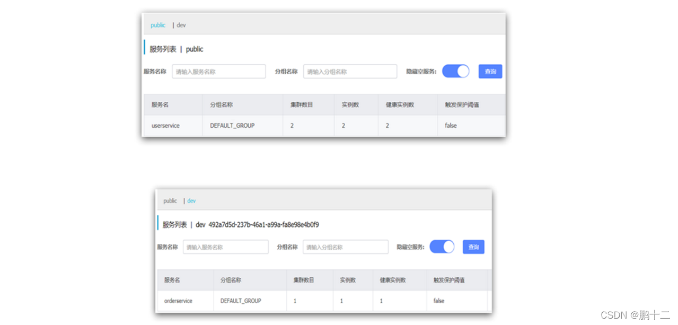
Task: Toggle hide-empty-services switch in the public panel
Action: pos(455,72)
